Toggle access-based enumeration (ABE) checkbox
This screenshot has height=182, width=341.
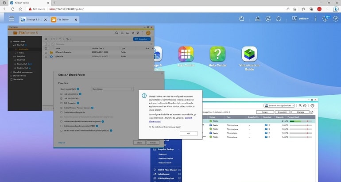point(61,126)
